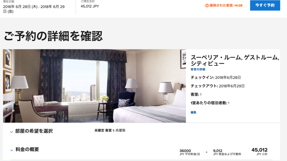Click the 36000 JPY average rate
Screen dimensions: 287x161
coord(190,152)
